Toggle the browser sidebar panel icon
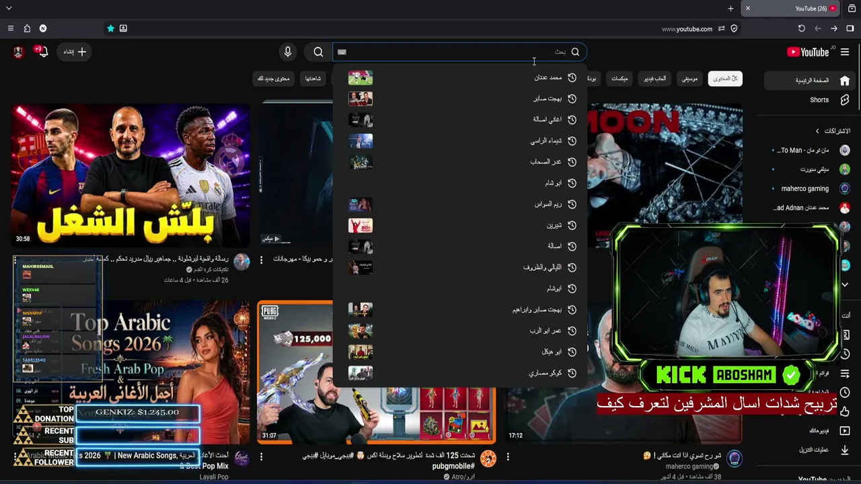 (x=850, y=28)
